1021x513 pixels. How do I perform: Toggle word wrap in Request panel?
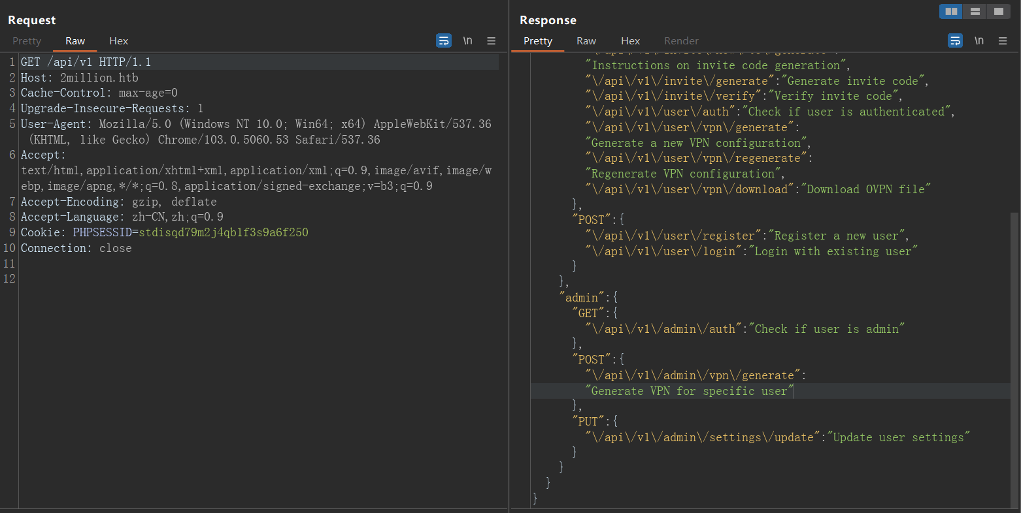[444, 40]
